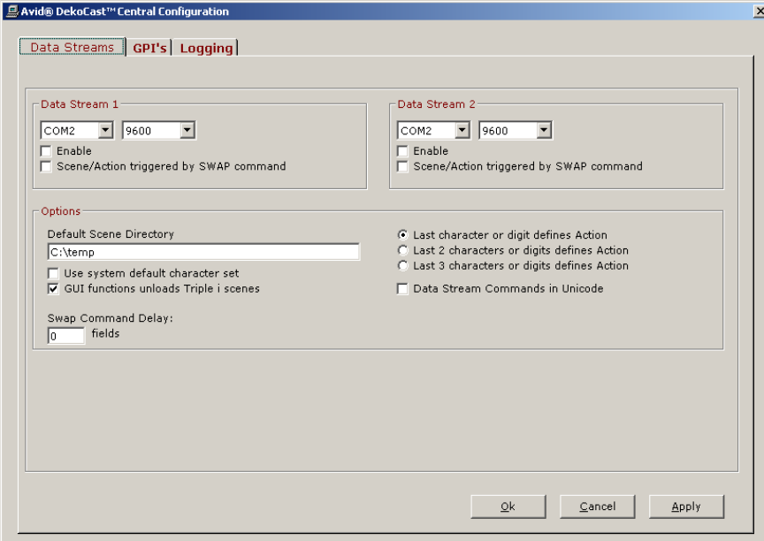Click the Default Scene Directory label
The image size is (764, 541).
point(111,233)
